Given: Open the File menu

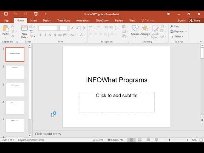Looking at the screenshot, I should [x=6, y=20].
